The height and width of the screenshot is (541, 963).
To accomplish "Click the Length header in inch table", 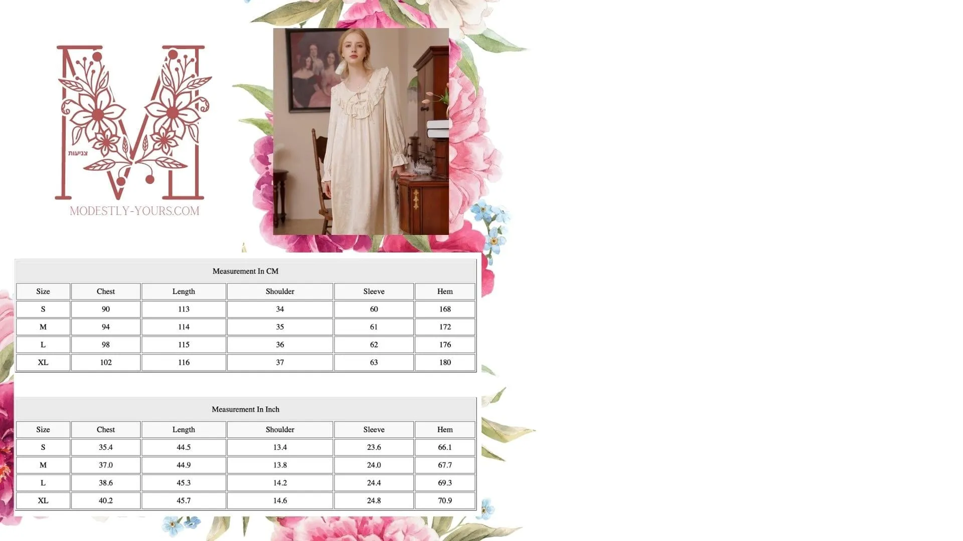I will pyautogui.click(x=184, y=430).
